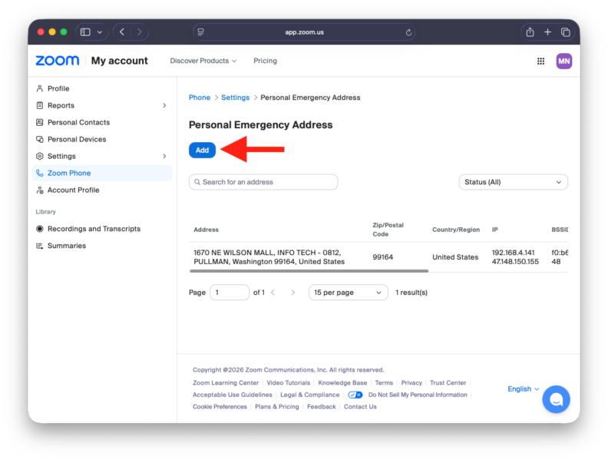Open the Pricing link

point(265,61)
